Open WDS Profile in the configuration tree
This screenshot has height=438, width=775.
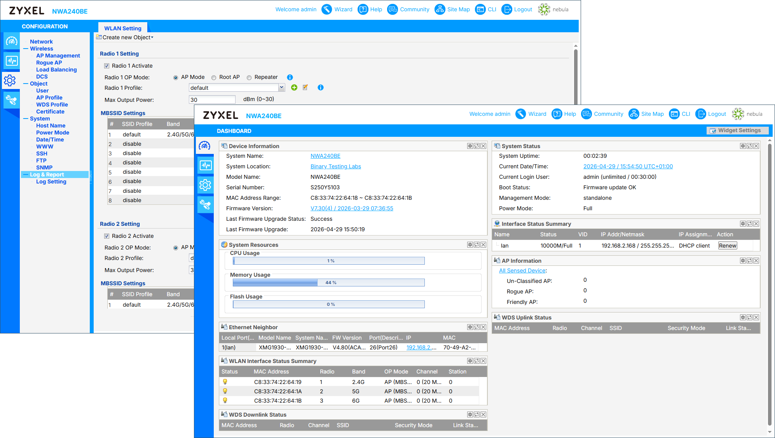click(52, 105)
